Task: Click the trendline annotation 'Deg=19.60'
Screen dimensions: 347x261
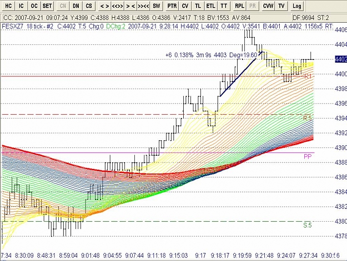Action: point(243,55)
